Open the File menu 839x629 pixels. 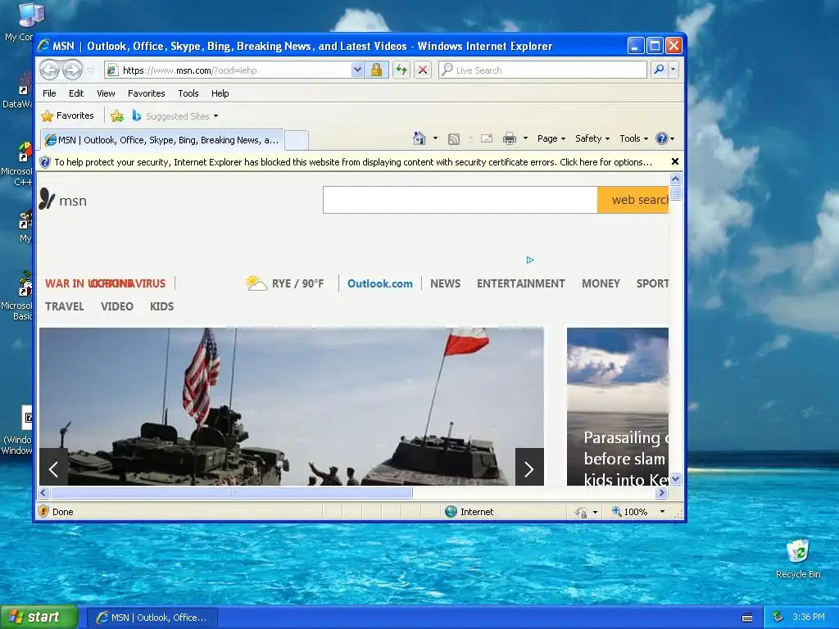point(49,93)
